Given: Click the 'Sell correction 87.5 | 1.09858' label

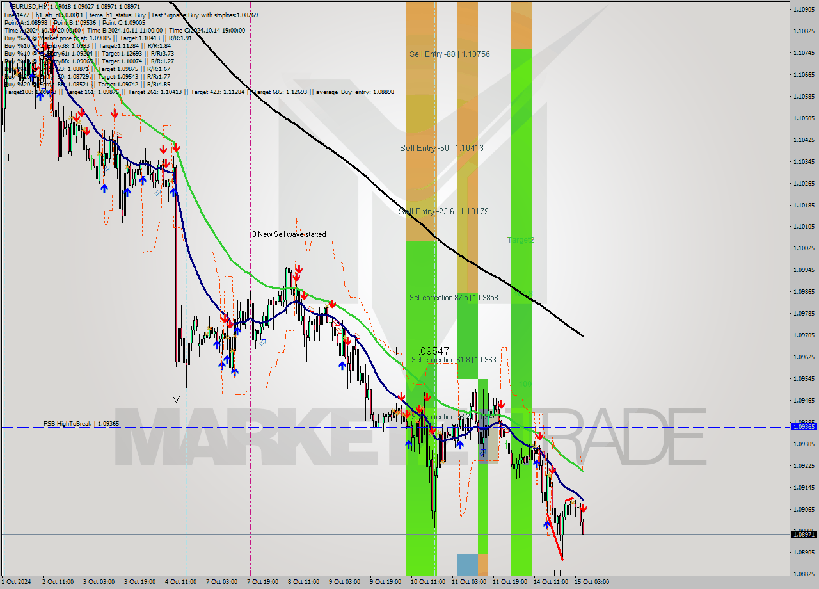Looking at the screenshot, I should tap(454, 298).
